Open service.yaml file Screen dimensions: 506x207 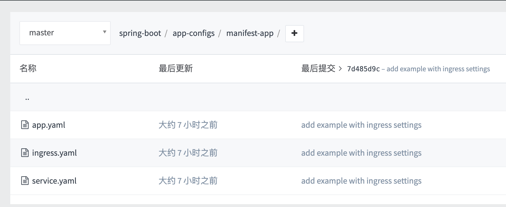click(54, 181)
